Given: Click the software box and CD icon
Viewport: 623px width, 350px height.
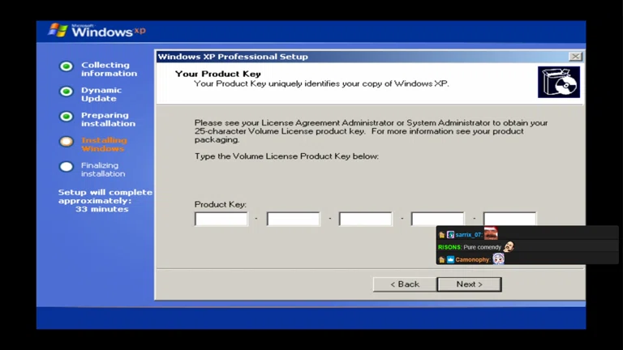Looking at the screenshot, I should 559,82.
